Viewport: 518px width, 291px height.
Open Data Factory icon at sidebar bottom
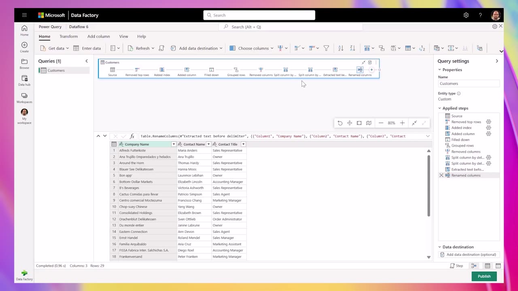[x=24, y=275]
